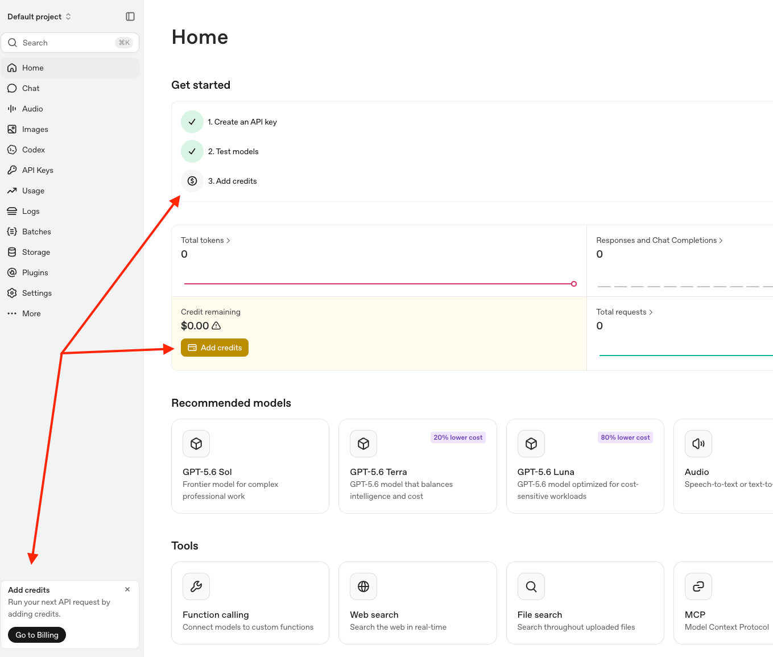773x657 pixels.
Task: Click the Logs icon in sidebar
Action: click(x=12, y=211)
